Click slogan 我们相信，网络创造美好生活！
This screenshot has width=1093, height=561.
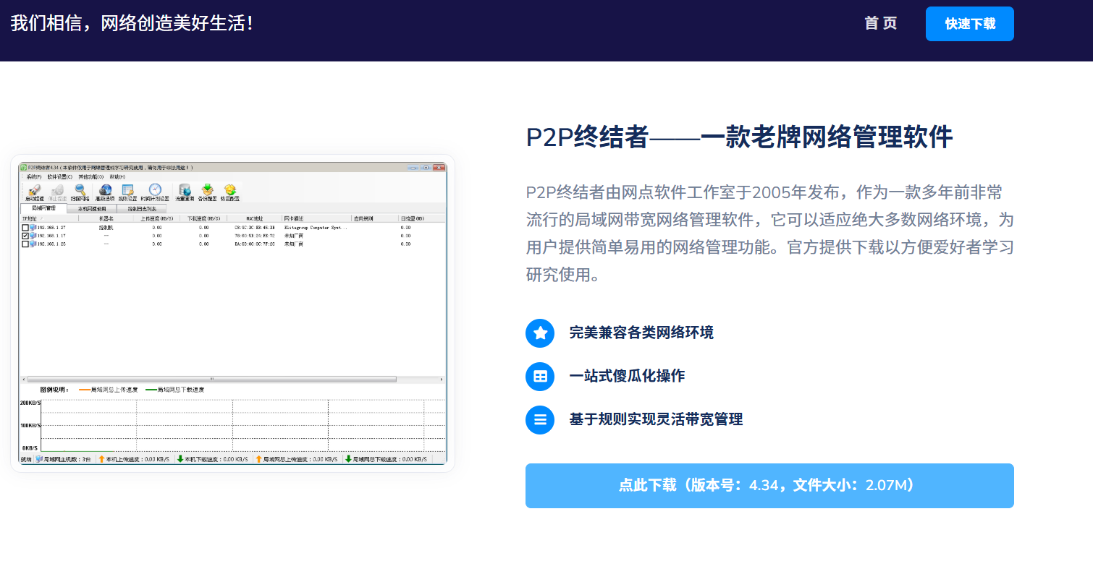[132, 22]
